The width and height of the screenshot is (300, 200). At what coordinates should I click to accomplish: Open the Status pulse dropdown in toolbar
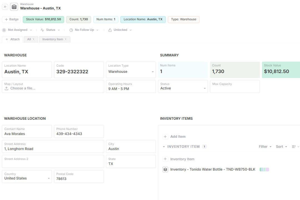pyautogui.click(x=50, y=30)
